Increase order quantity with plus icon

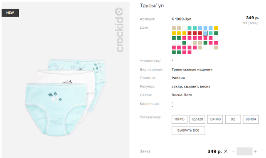tap(255, 151)
